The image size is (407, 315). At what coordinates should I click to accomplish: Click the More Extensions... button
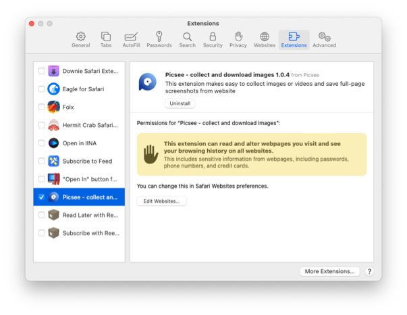click(x=329, y=271)
